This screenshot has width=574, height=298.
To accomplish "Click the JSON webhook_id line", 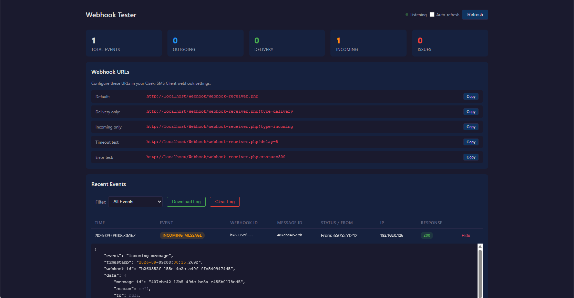I will click(x=170, y=269).
